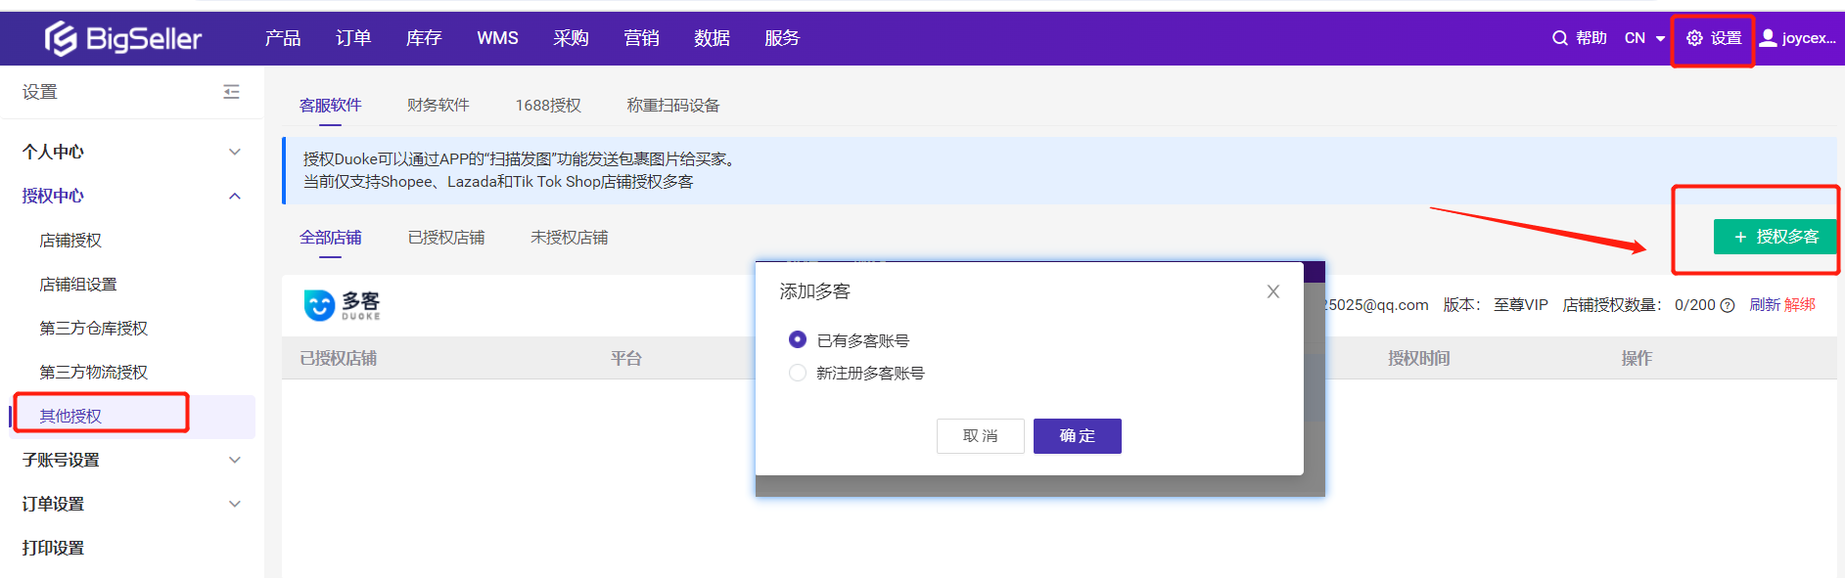
Task: Click the green 授权多客 button
Action: 1775,237
